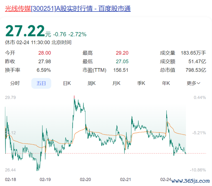Switch to the 日K chart tab
Image resolution: width=212 pixels, height=186 pixels.
[67, 83]
